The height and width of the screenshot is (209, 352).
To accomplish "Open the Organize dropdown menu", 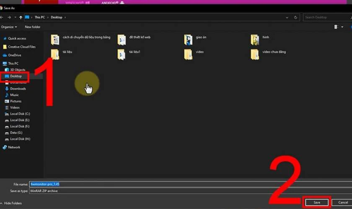I will [9, 27].
